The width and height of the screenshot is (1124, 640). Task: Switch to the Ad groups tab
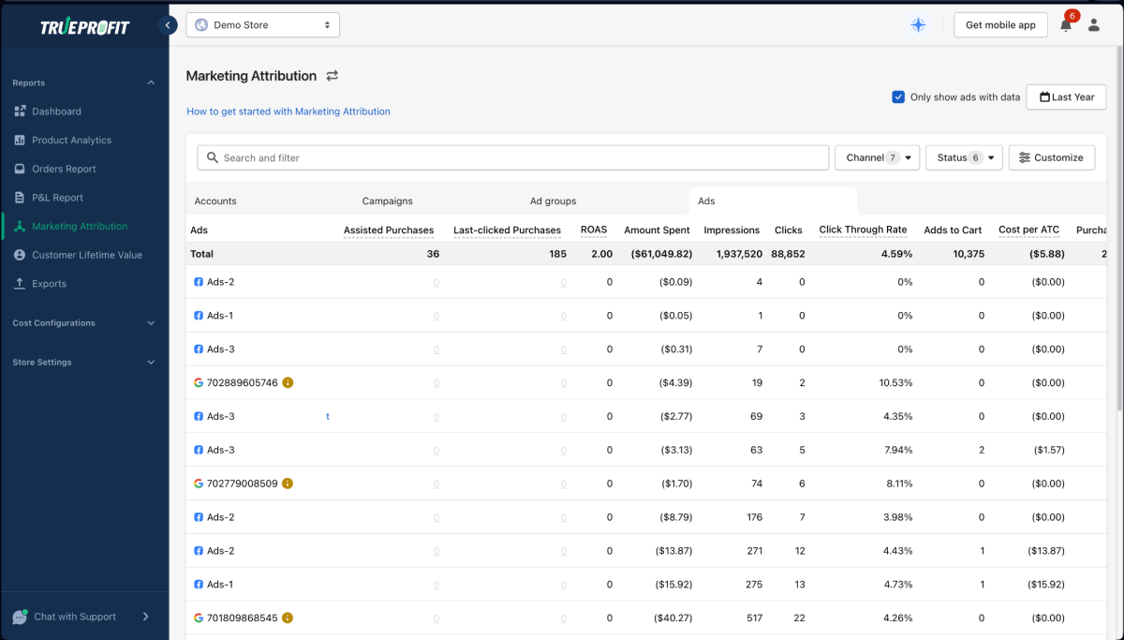pos(554,201)
